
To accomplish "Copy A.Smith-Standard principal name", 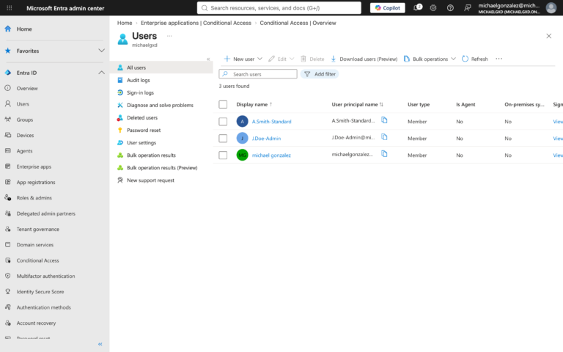I will (384, 120).
